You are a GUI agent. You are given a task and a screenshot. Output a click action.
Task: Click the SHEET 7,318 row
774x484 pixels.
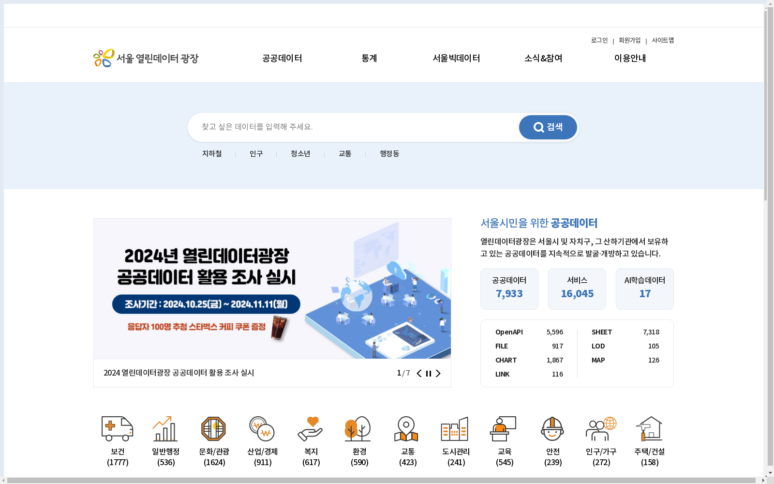pyautogui.click(x=625, y=332)
